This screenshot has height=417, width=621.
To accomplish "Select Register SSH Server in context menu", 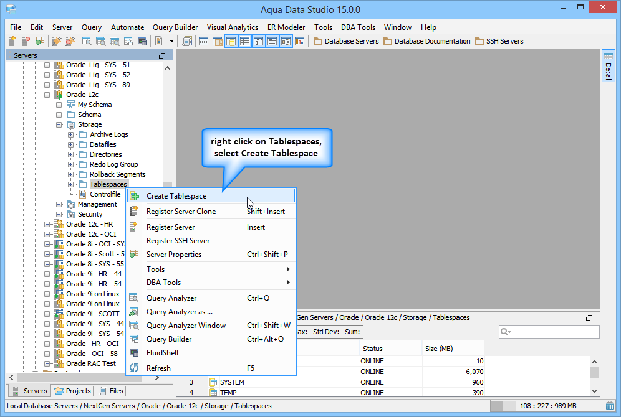I will point(211,241).
